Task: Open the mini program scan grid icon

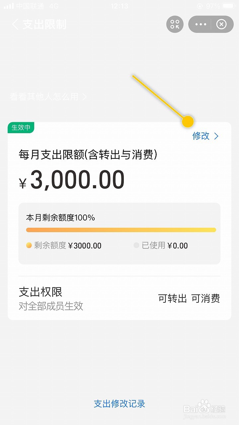Action: [x=175, y=24]
